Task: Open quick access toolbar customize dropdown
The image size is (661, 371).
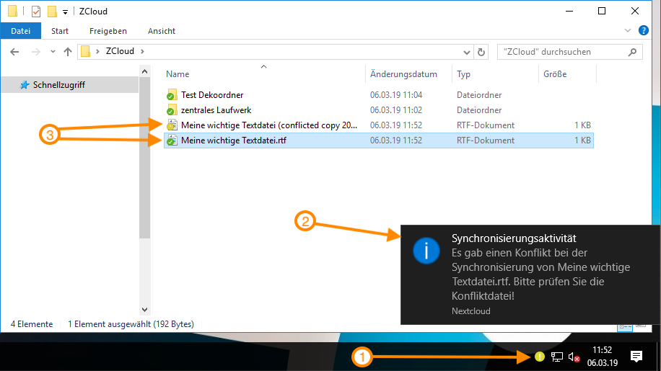Action: [x=65, y=12]
